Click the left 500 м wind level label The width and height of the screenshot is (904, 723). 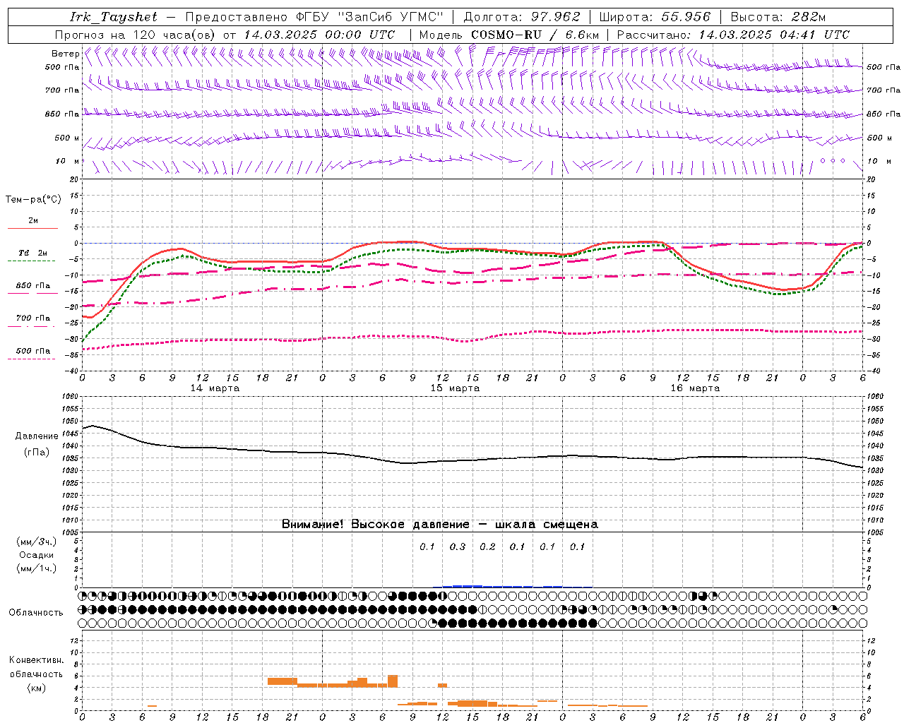pyautogui.click(x=67, y=138)
